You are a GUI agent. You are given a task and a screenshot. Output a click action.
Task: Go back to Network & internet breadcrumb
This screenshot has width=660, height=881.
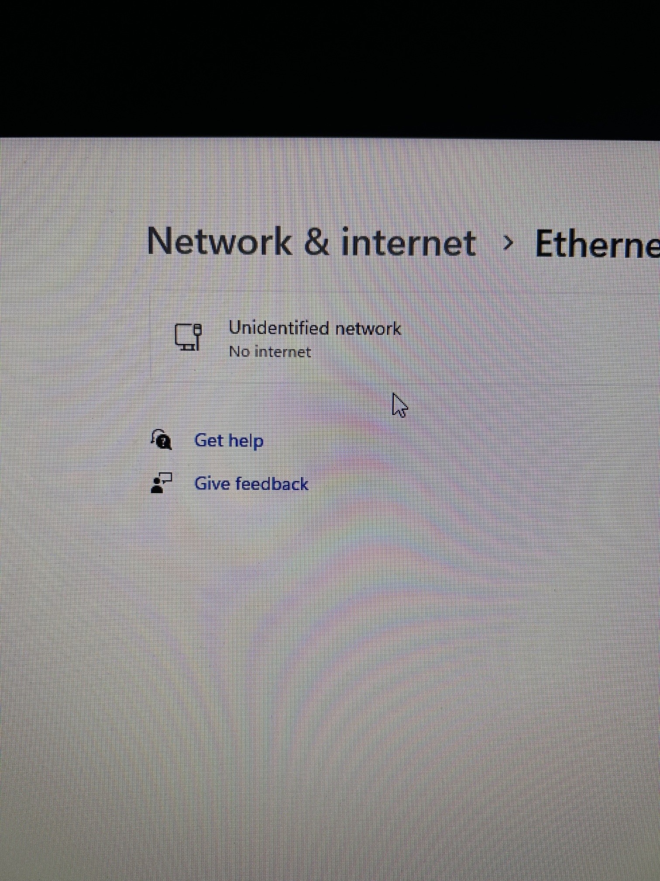[x=311, y=242]
